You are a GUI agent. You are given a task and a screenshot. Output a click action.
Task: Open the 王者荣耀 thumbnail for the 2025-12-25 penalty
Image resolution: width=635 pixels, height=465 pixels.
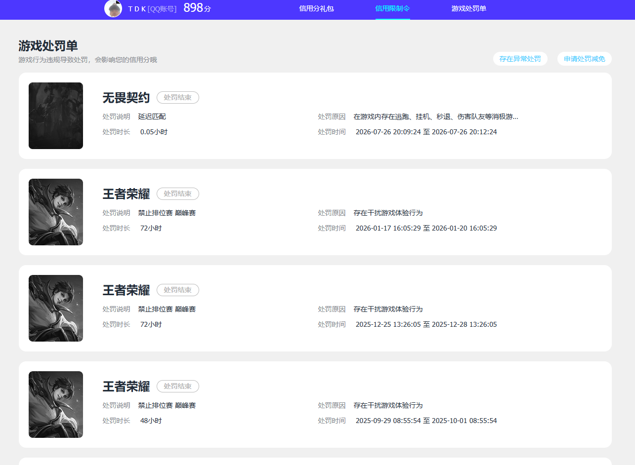(56, 308)
